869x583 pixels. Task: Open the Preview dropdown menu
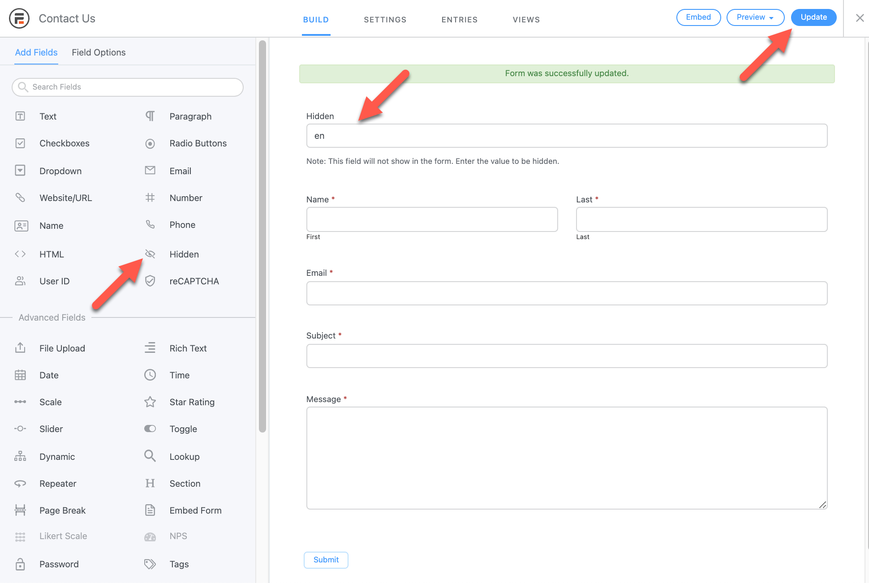755,17
